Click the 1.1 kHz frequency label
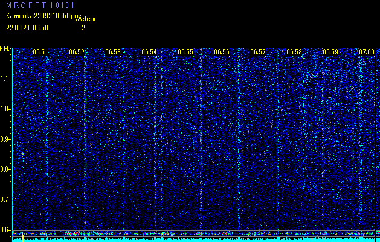This screenshot has height=242, width=380. pyautogui.click(x=5, y=79)
